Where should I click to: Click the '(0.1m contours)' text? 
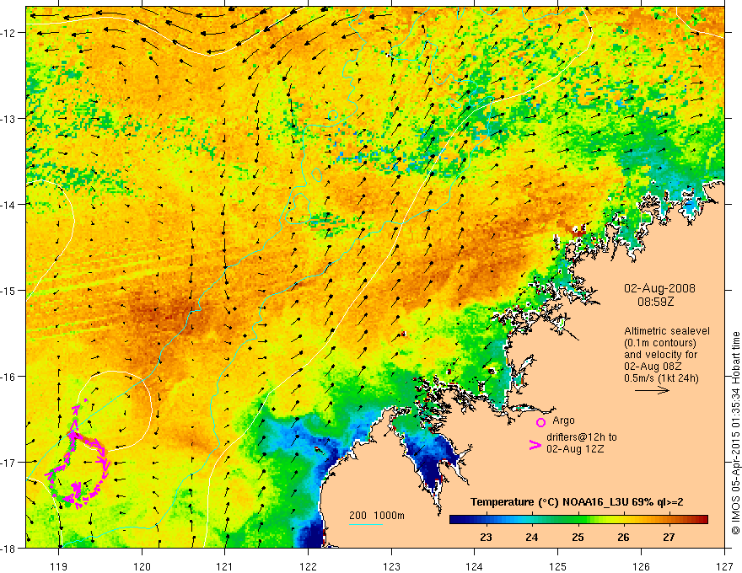(x=660, y=343)
